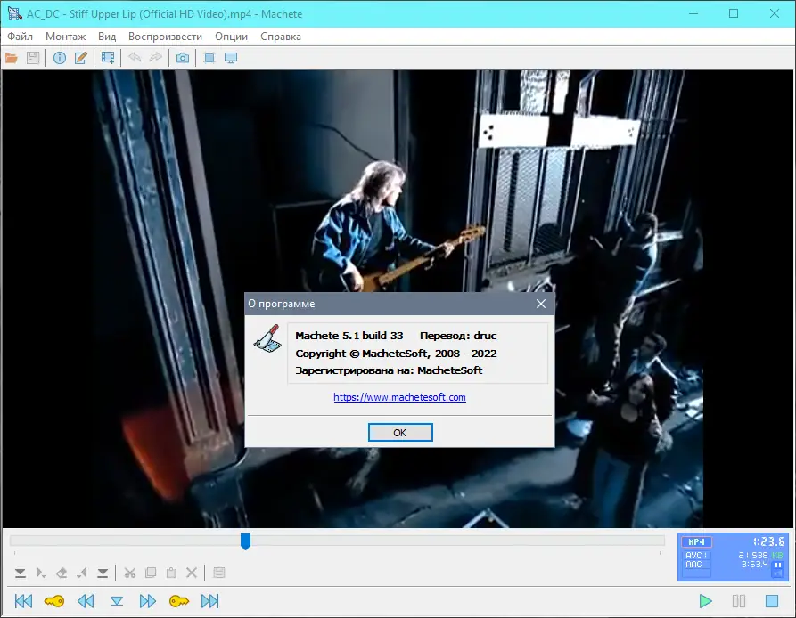
Task: Show file information with the info icon
Action: coord(60,58)
